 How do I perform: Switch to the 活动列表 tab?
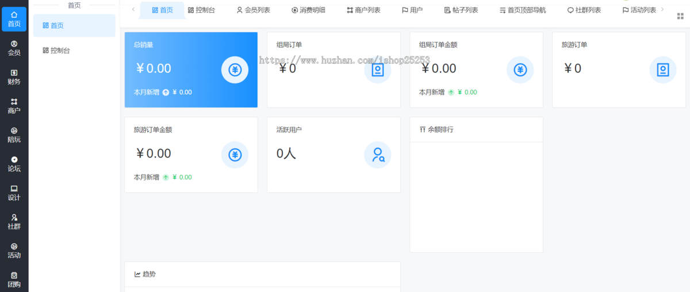point(639,10)
